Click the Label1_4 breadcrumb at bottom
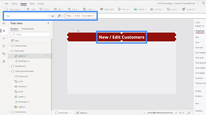The width and height of the screenshot is (206, 115). (x=82, y=113)
